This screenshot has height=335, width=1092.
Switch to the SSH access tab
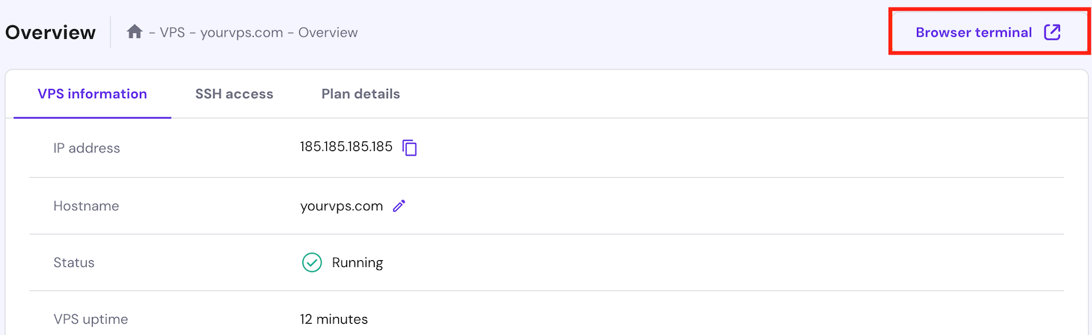[234, 94]
